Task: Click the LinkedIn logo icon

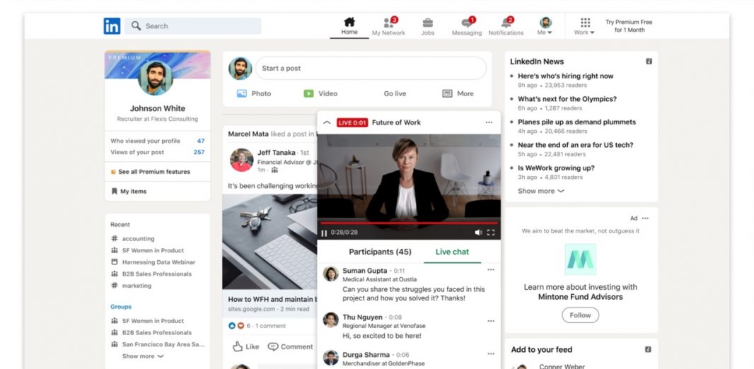Action: pos(112,26)
